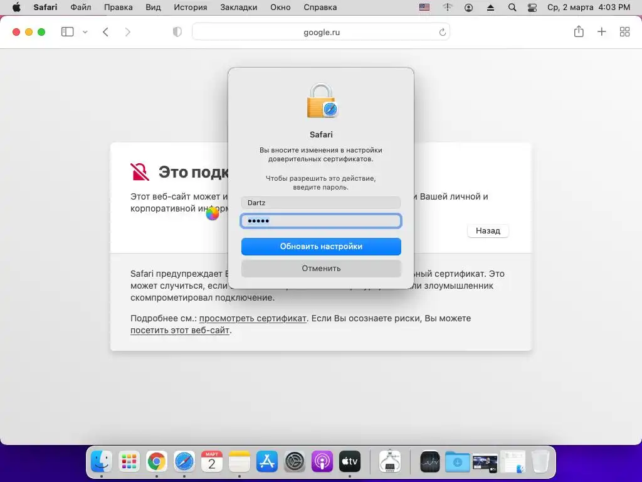Click the Dartz username field
Screen dimensions: 642x482
321,203
